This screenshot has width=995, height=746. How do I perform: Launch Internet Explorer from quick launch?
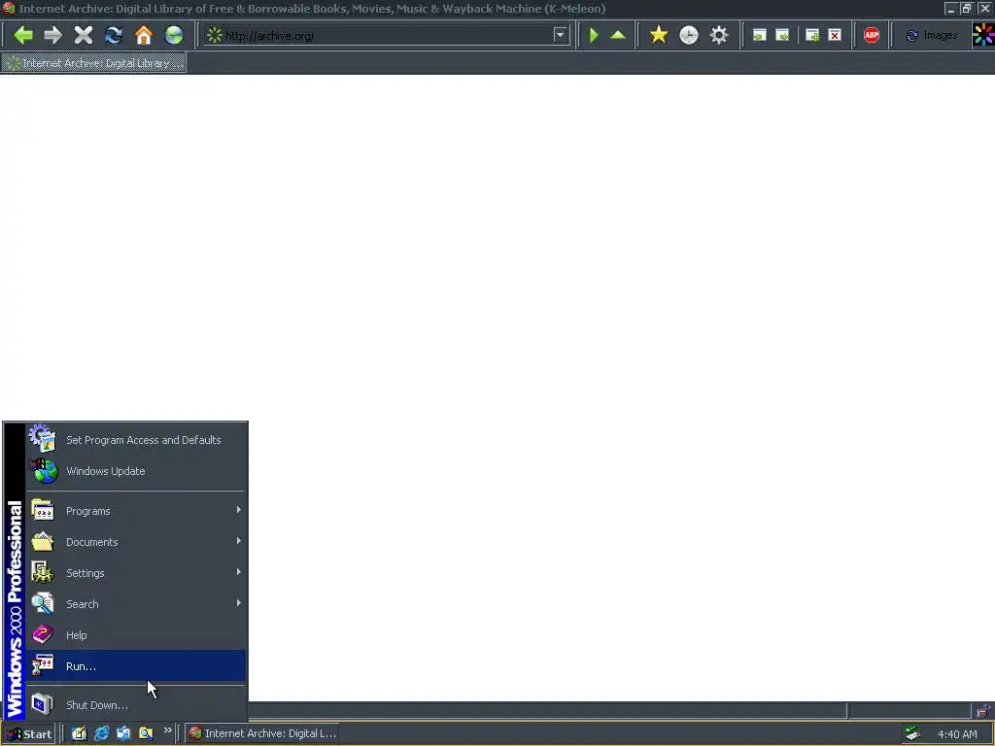tap(101, 733)
